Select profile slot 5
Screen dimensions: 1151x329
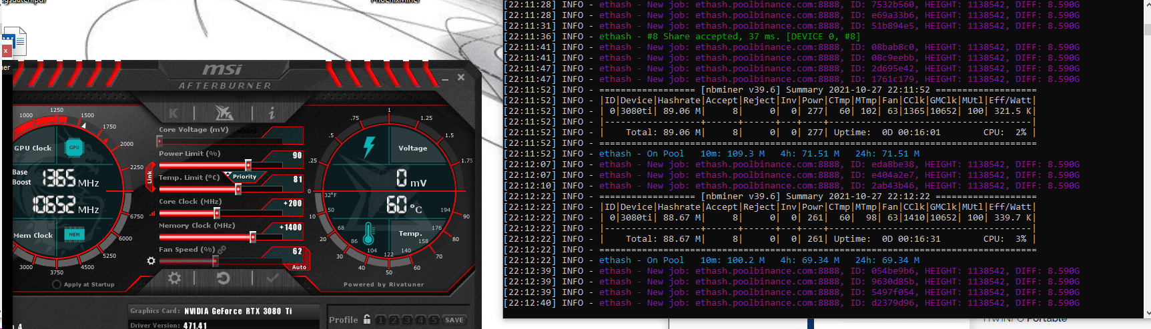click(x=434, y=320)
